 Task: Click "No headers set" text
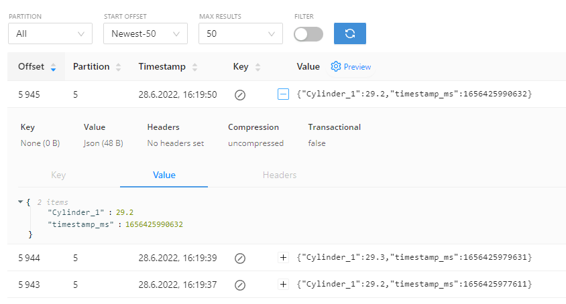tap(176, 143)
